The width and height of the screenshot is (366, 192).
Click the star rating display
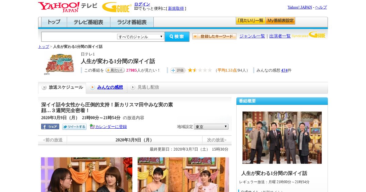200,70
